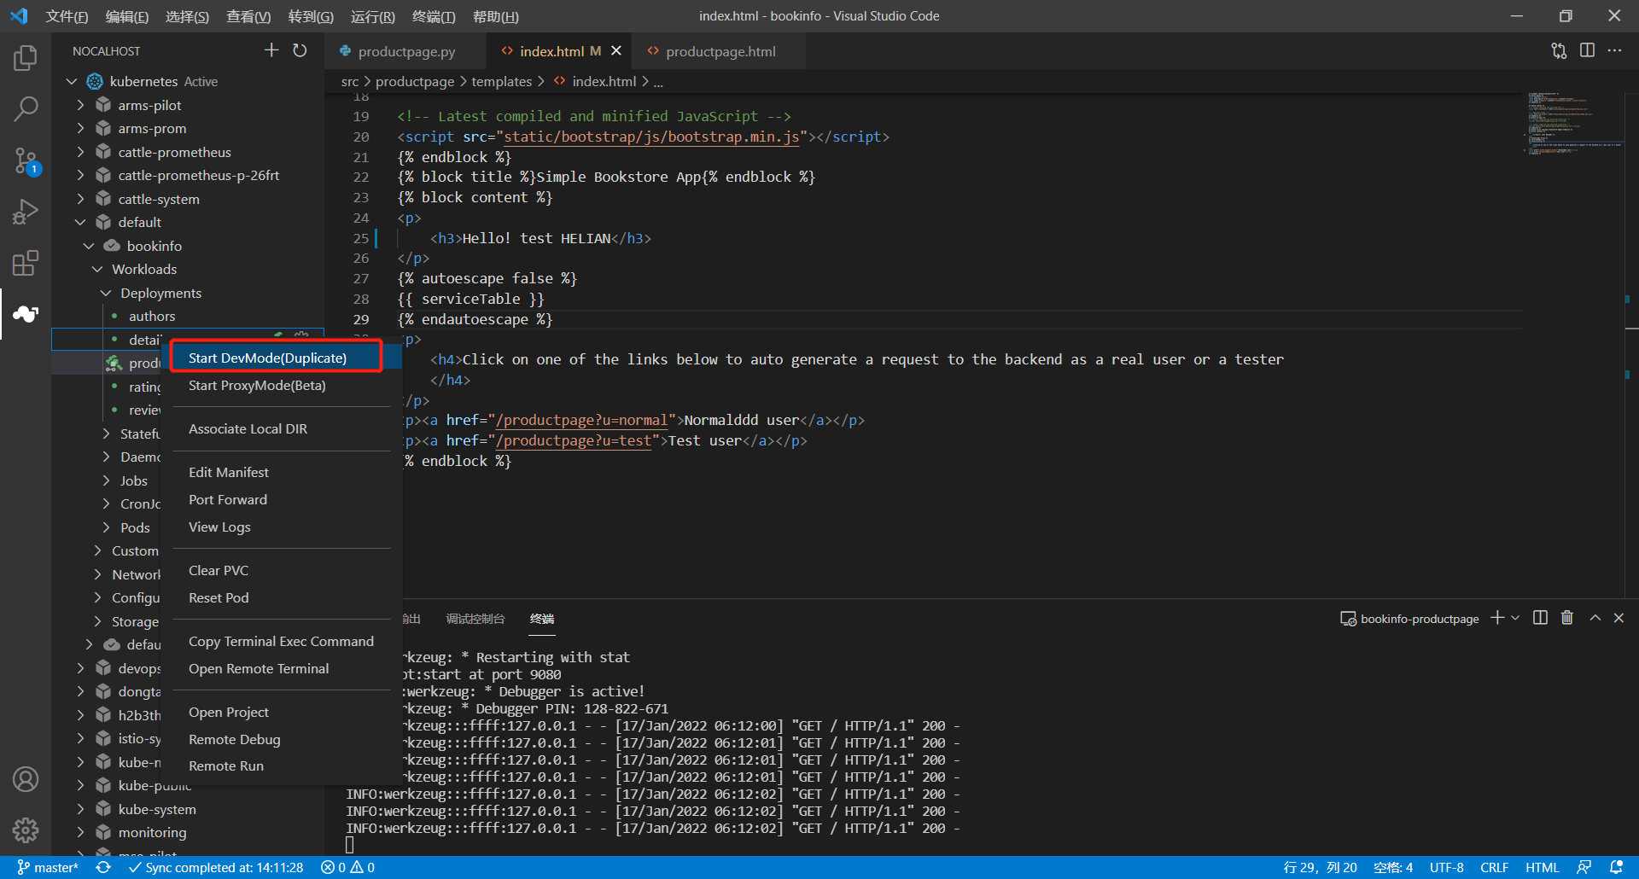Maximize the terminal panel size
Screen dimensions: 1639x879
pos(1595,618)
